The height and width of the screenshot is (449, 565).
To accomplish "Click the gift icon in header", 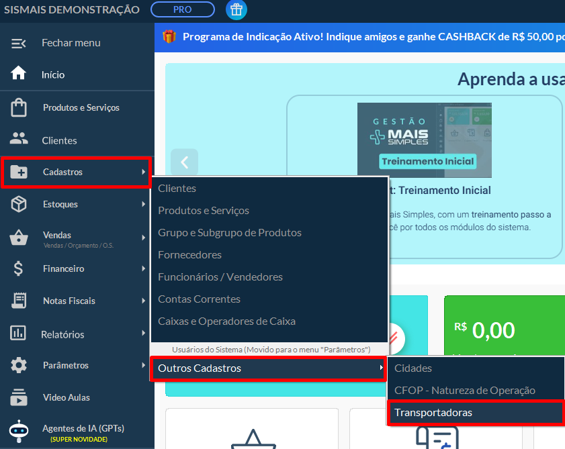I will (236, 10).
